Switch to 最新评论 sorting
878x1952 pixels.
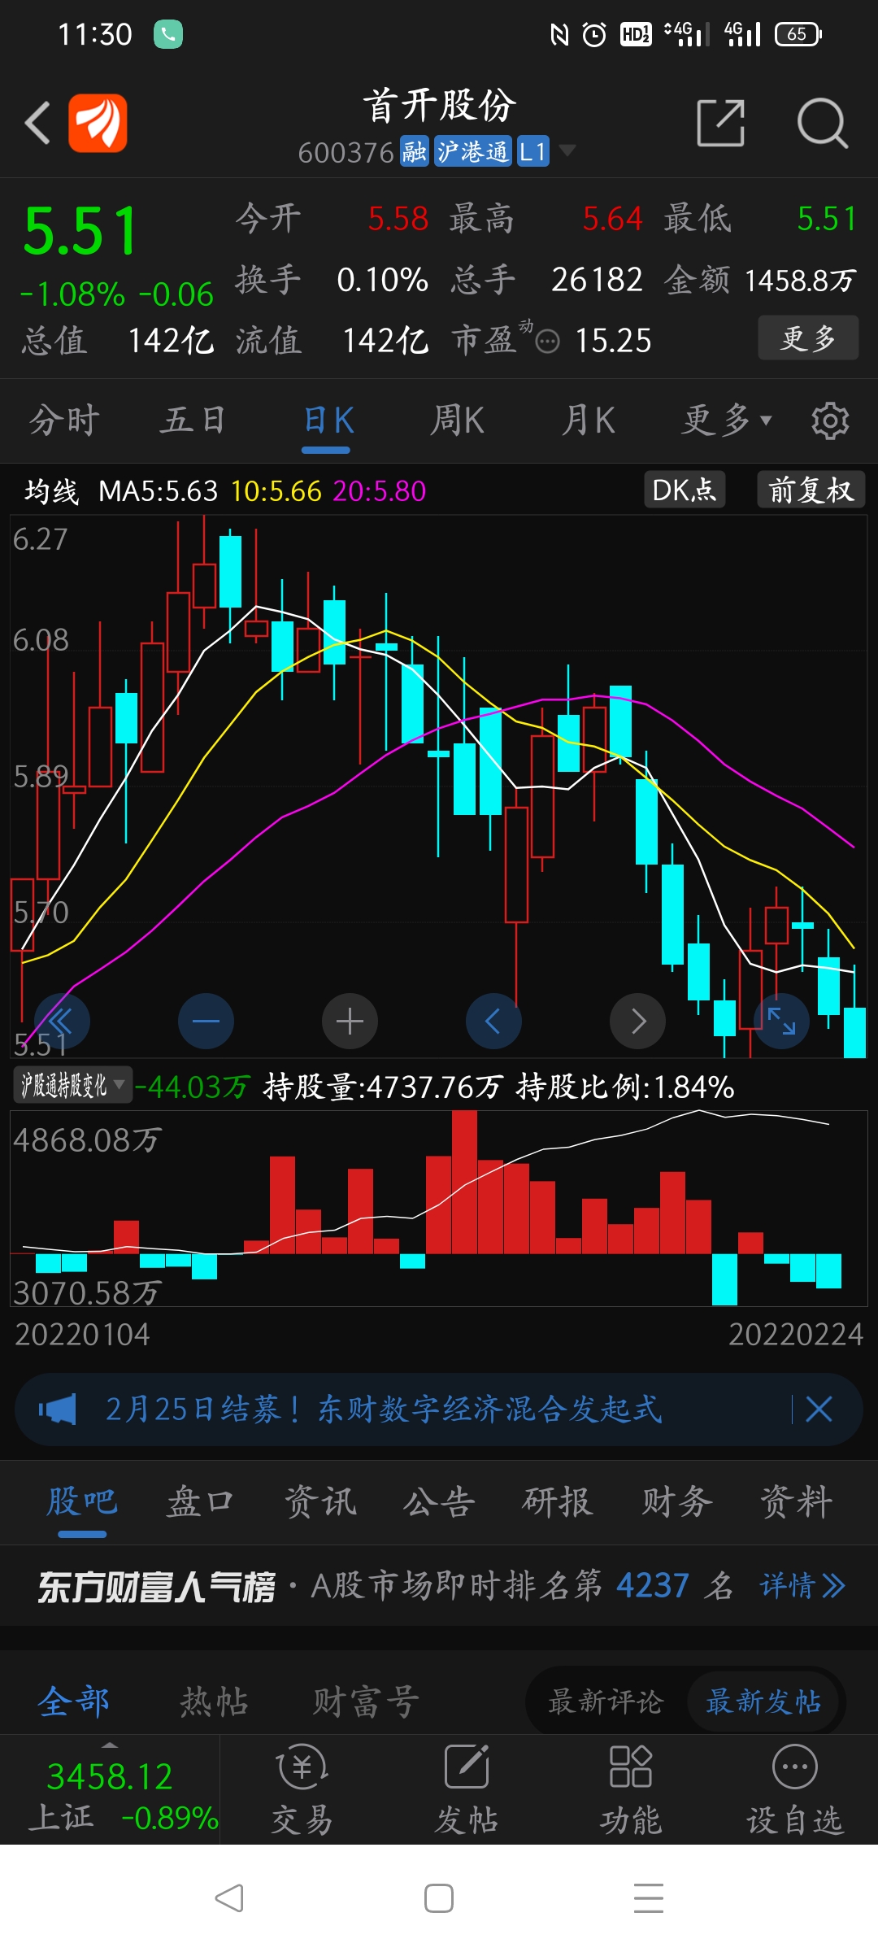coord(606,1701)
